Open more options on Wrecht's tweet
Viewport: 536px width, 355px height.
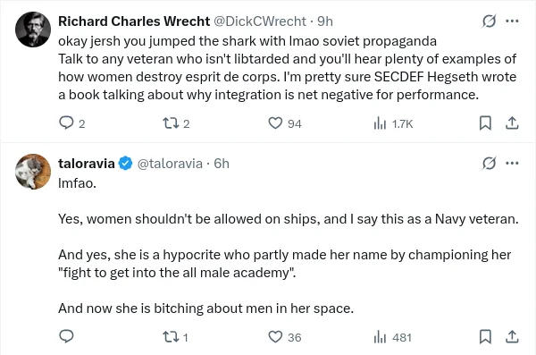(512, 21)
